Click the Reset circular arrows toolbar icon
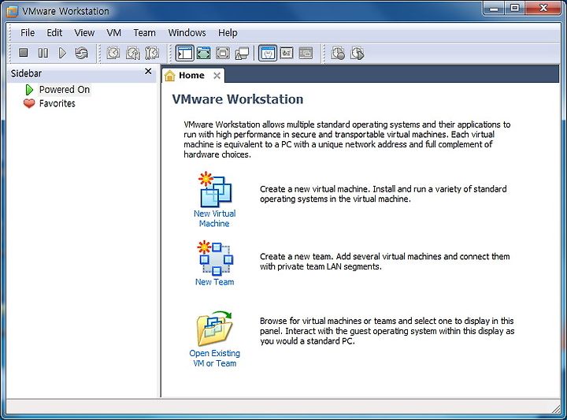The width and height of the screenshot is (567, 420). [81, 53]
